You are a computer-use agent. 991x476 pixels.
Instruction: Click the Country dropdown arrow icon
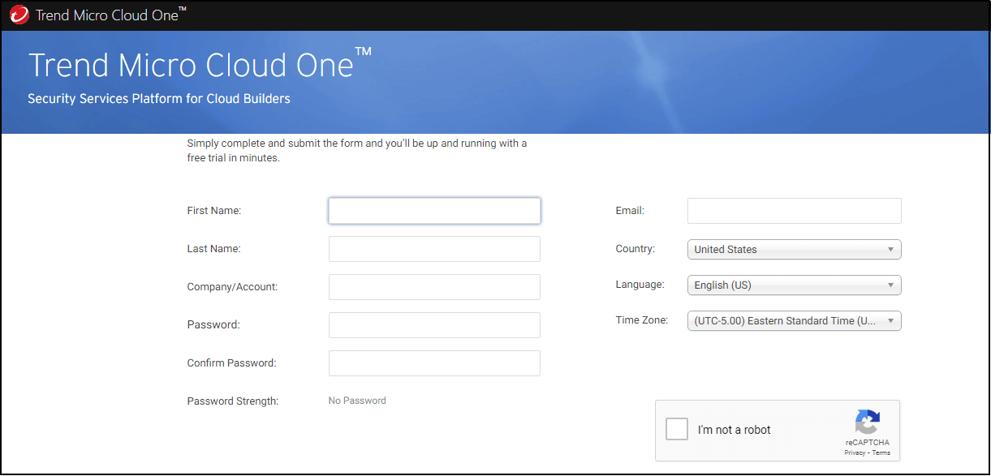(890, 249)
